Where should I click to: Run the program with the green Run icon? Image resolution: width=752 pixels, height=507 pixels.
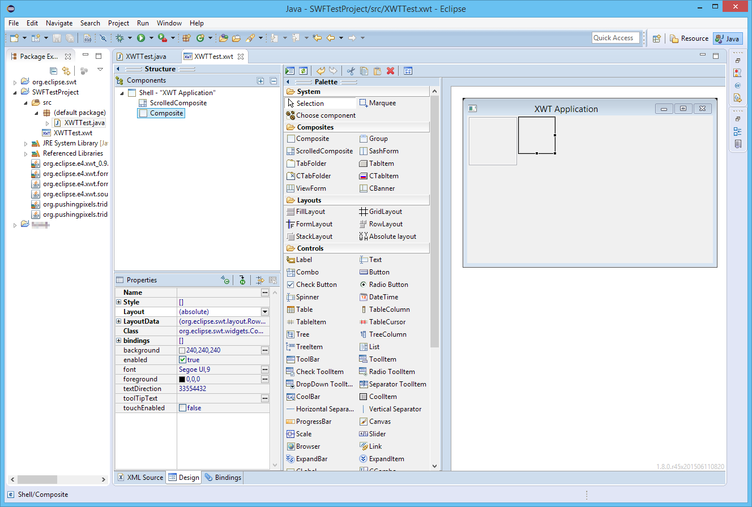point(141,38)
